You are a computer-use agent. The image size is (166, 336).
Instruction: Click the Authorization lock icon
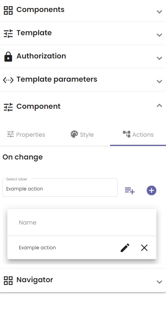(8, 57)
